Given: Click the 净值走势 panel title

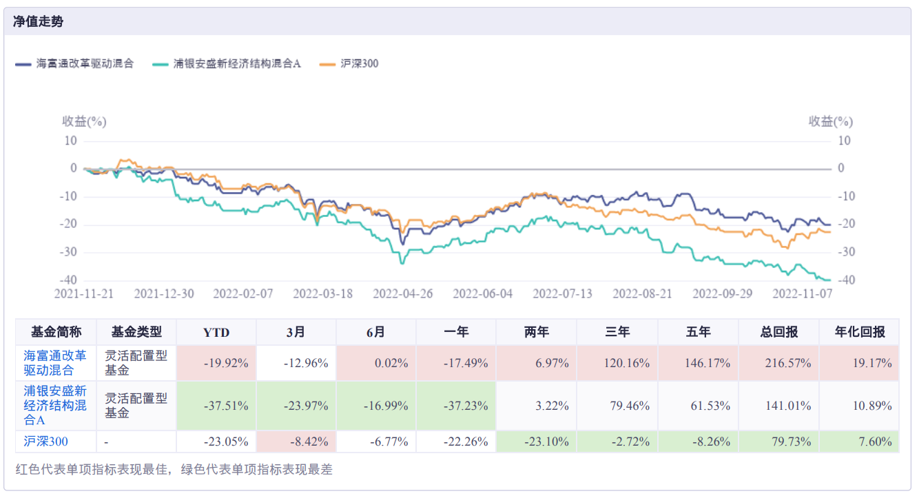Looking at the screenshot, I should [38, 21].
